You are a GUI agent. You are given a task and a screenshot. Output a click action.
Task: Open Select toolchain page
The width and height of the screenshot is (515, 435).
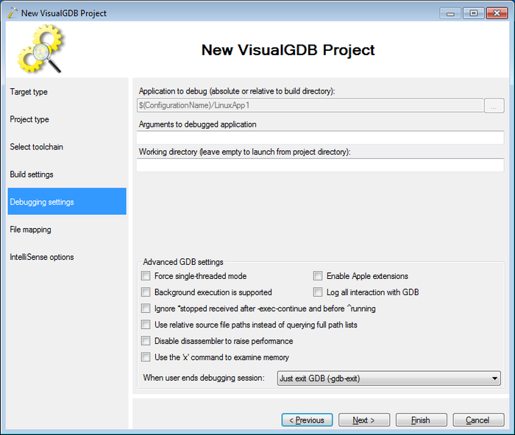[67, 147]
